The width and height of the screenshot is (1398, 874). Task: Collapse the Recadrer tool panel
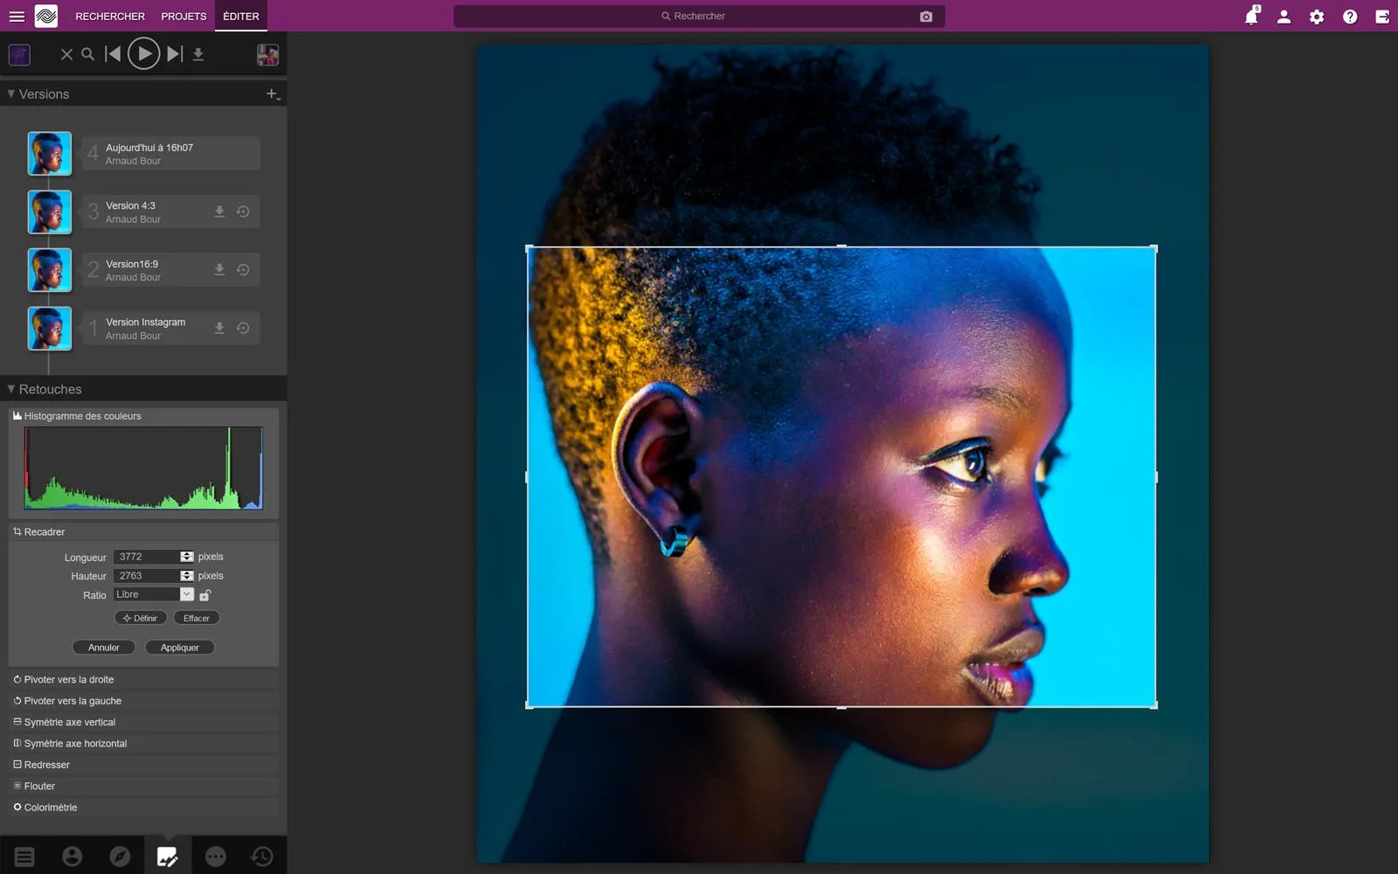pyautogui.click(x=143, y=531)
